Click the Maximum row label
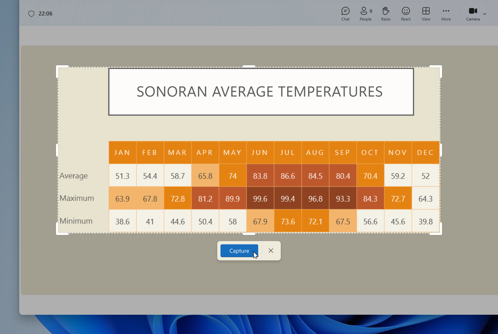The width and height of the screenshot is (498, 334). coord(77,198)
